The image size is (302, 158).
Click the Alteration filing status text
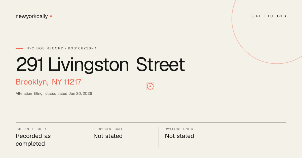54,94
